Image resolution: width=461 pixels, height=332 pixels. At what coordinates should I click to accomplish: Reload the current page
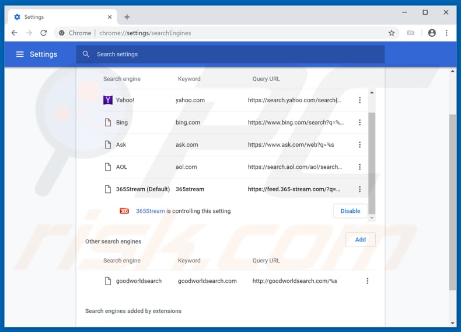pyautogui.click(x=44, y=33)
